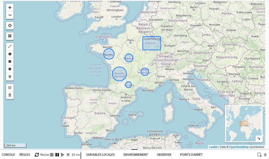Switch to VARIABLES LOCALES tab
Viewport: 269px width, 159px height.
tap(100, 155)
